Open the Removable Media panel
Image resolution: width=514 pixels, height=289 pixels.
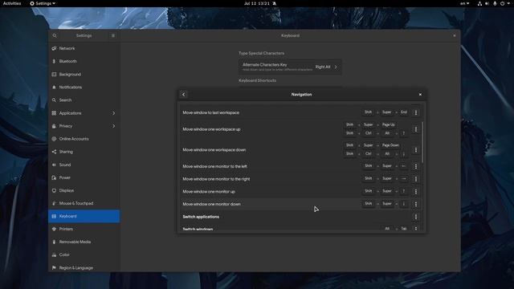pos(84,242)
